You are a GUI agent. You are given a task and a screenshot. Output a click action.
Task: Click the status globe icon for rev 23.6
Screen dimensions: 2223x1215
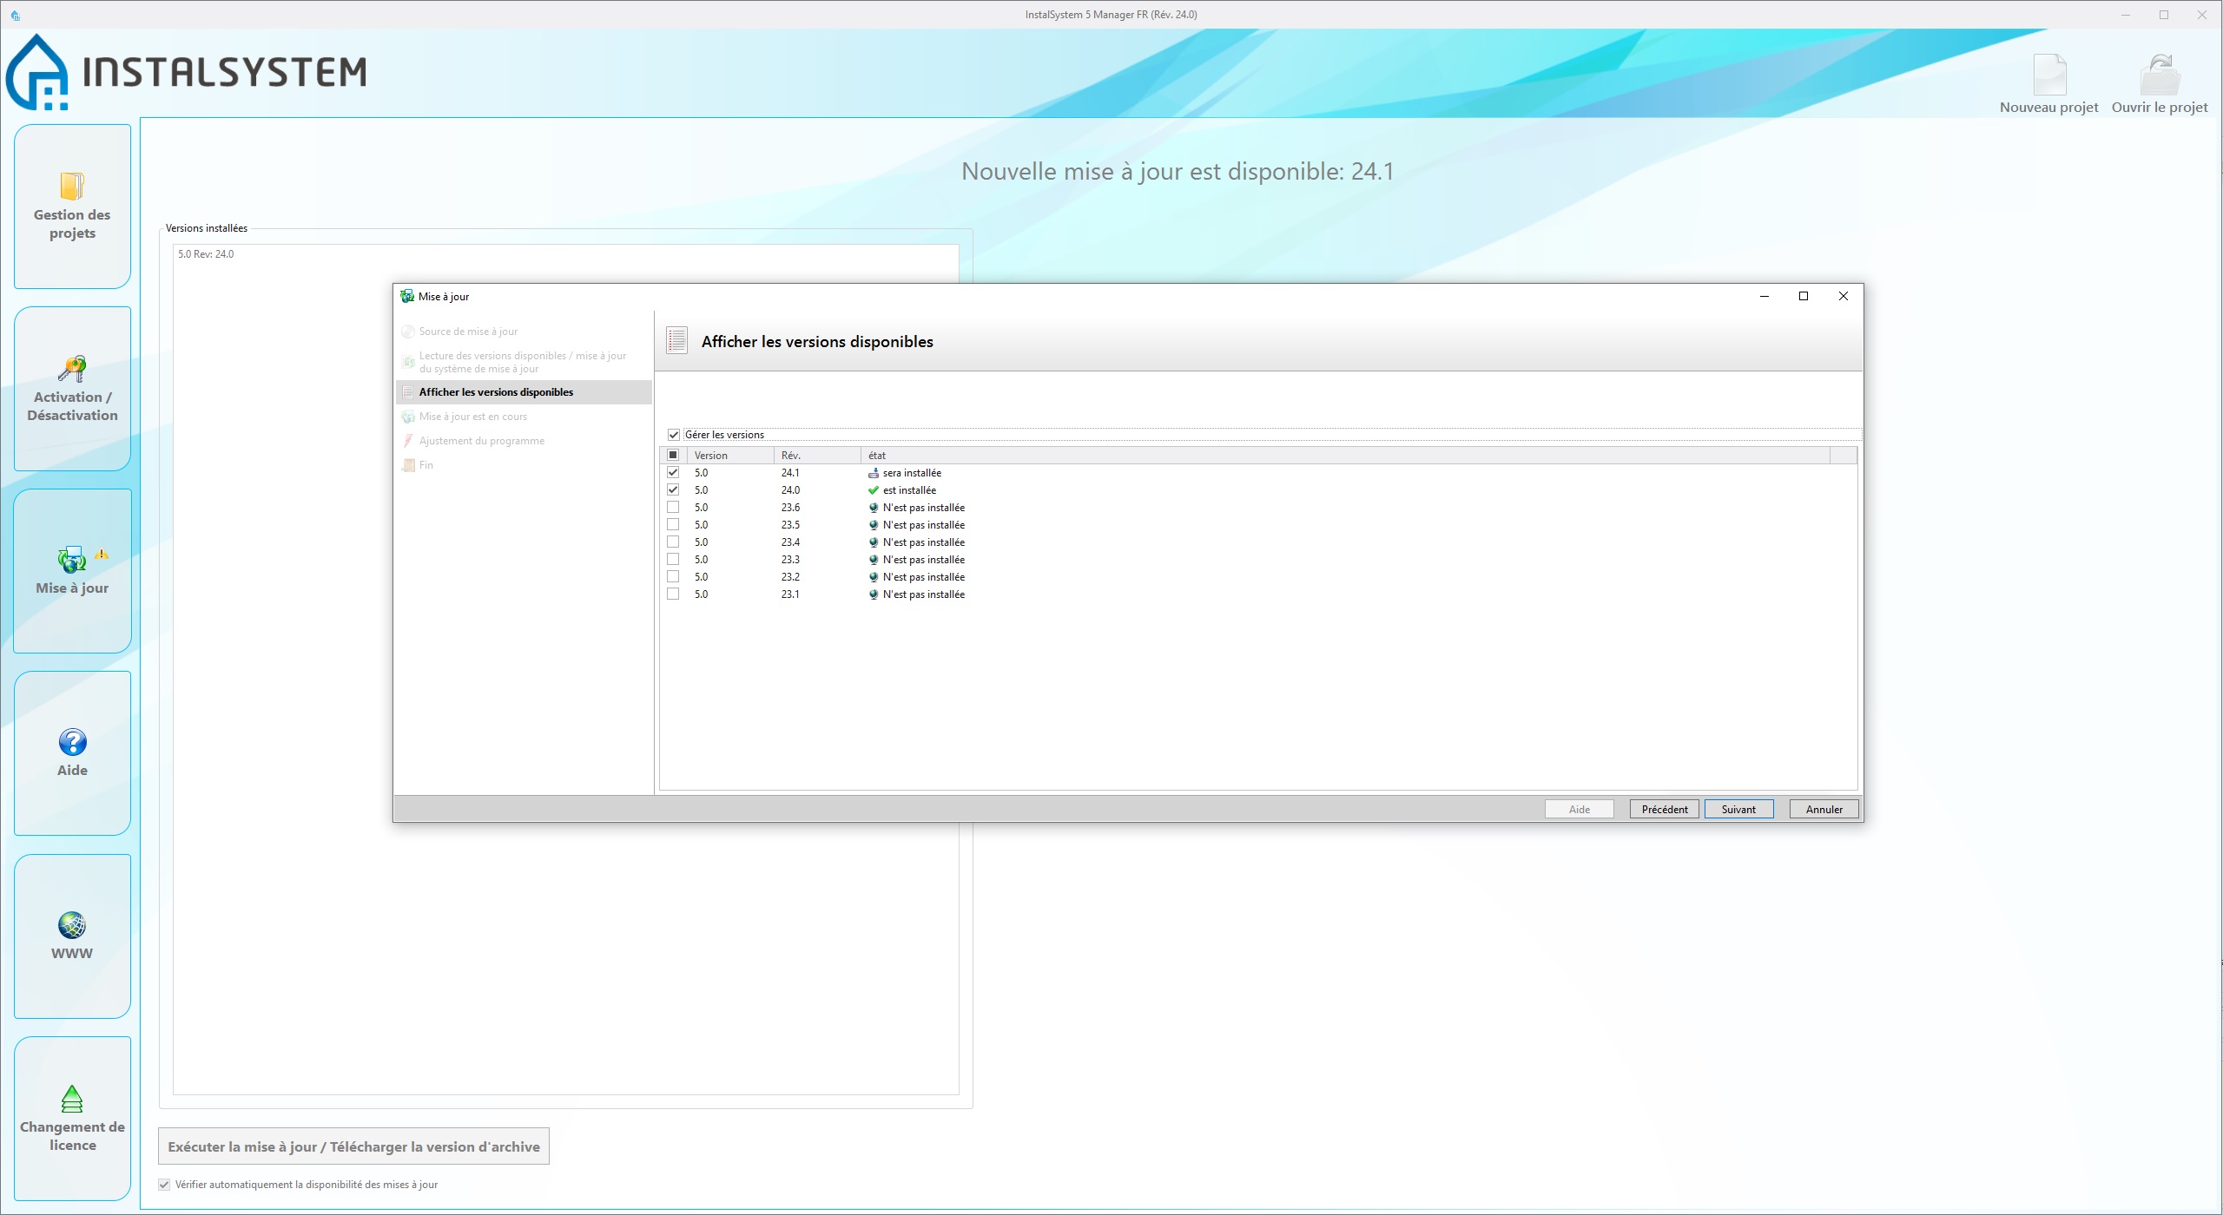(x=874, y=508)
